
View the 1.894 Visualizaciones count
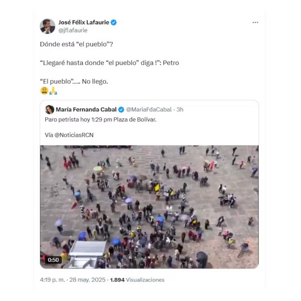click(137, 280)
